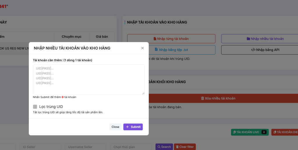Click the folder icon beside Nhập nhiều tài khoản
Screen dimensions: 298x150
pos(249,39)
